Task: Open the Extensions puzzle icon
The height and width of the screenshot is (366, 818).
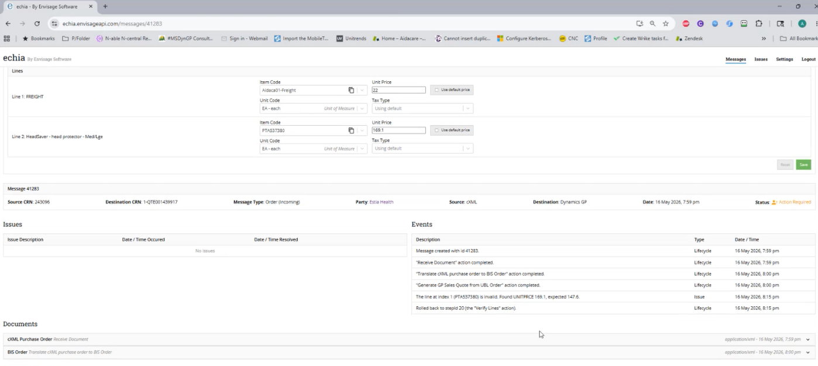Action: click(759, 23)
